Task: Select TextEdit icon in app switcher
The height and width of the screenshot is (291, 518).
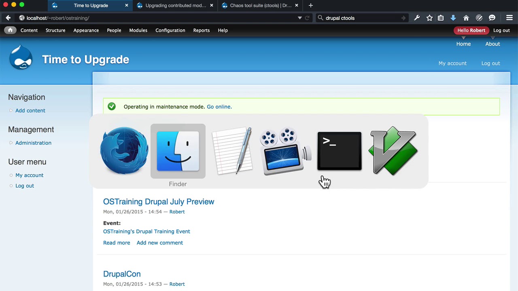Action: tap(232, 151)
